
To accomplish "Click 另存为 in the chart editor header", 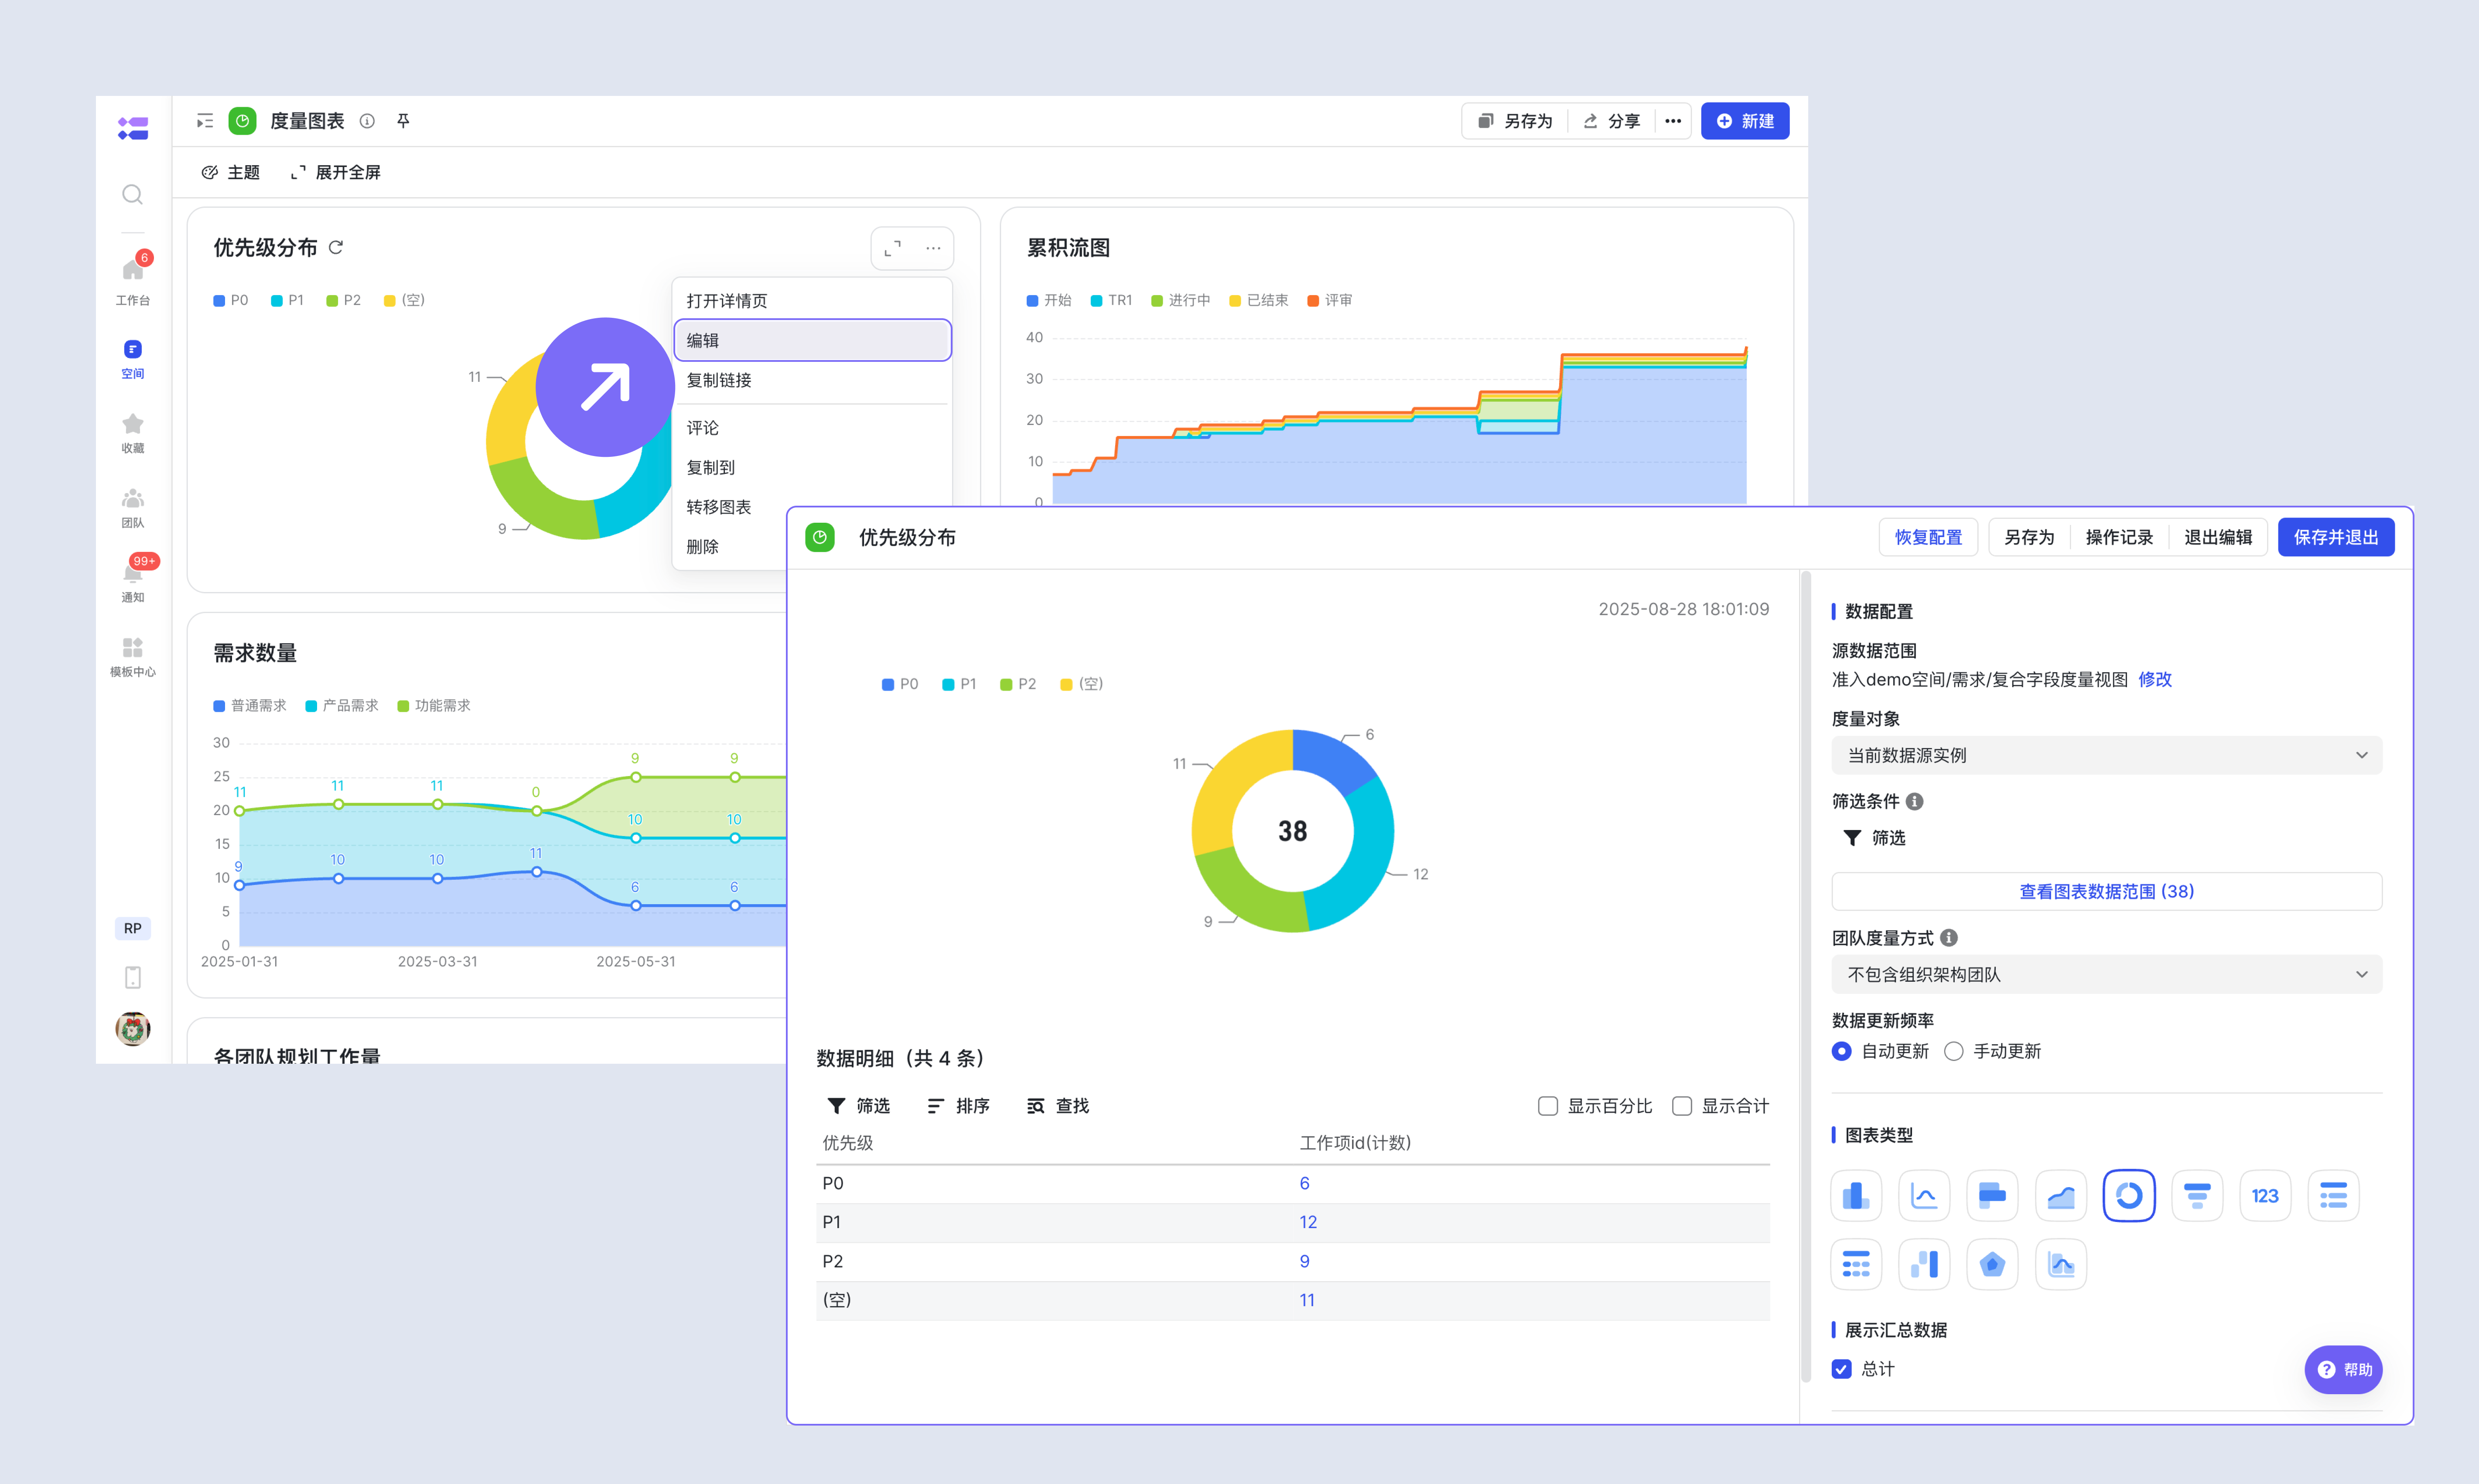I will click(x=2029, y=537).
